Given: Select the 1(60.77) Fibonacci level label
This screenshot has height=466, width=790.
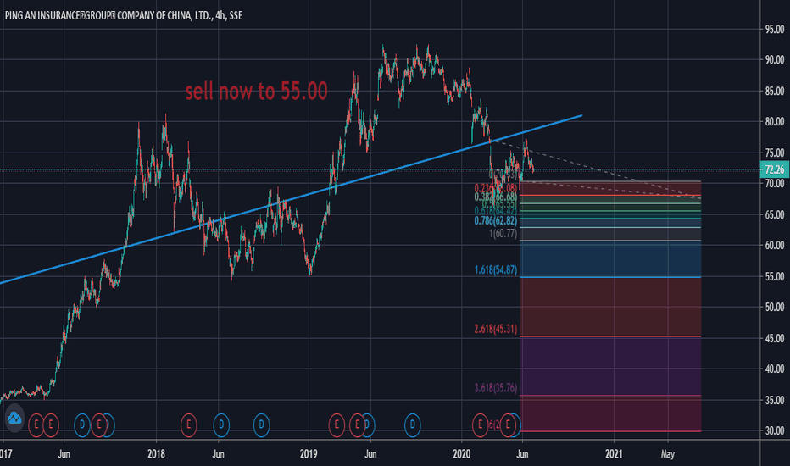Looking at the screenshot, I should [x=503, y=233].
